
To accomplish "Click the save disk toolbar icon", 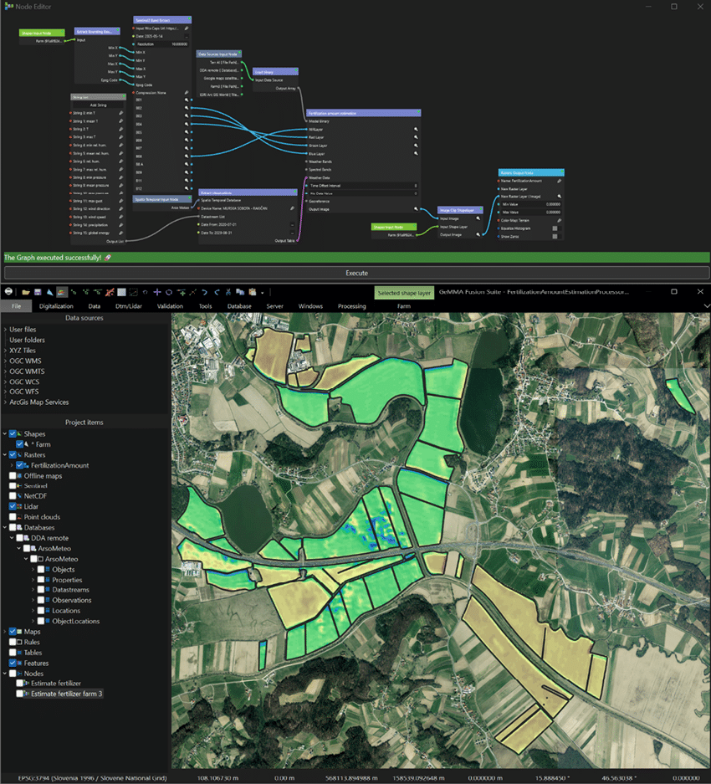I will click(38, 292).
